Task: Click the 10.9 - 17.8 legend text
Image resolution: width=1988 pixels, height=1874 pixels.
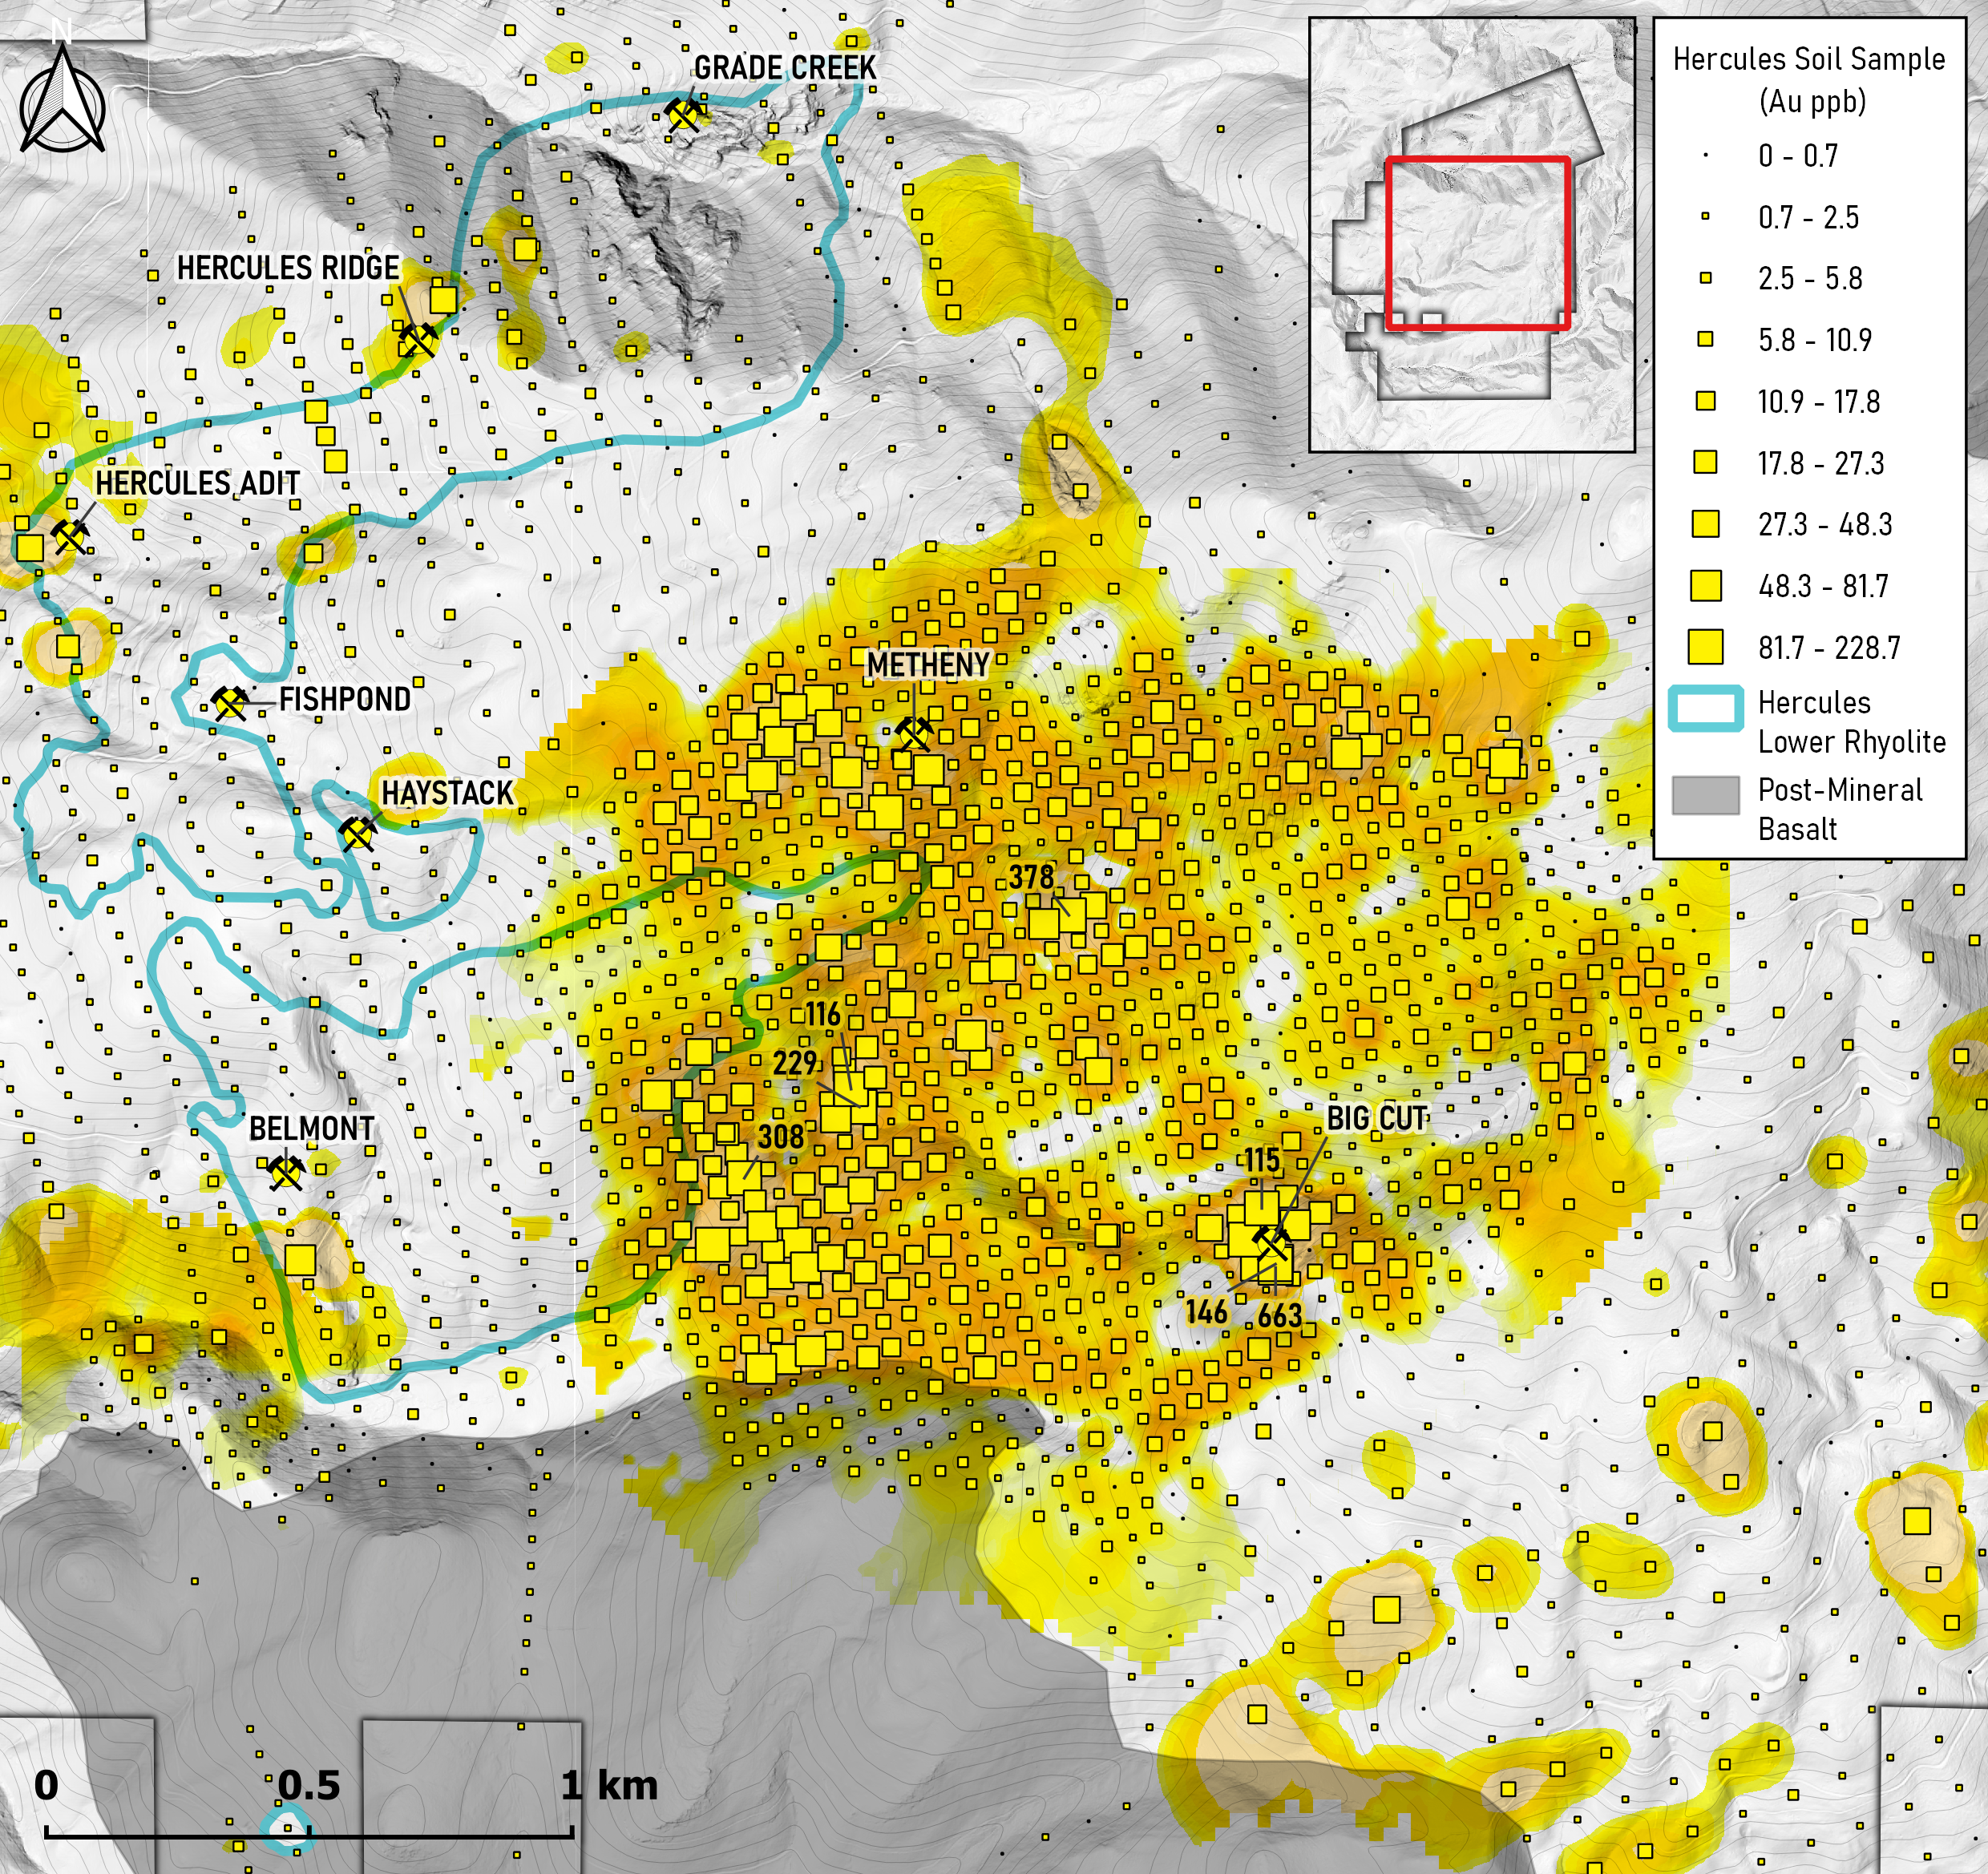Action: (1819, 402)
